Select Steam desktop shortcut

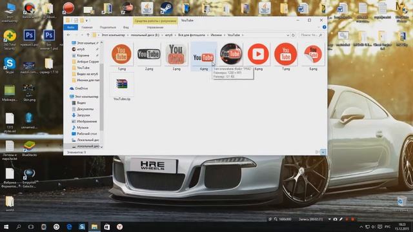tap(166, 8)
